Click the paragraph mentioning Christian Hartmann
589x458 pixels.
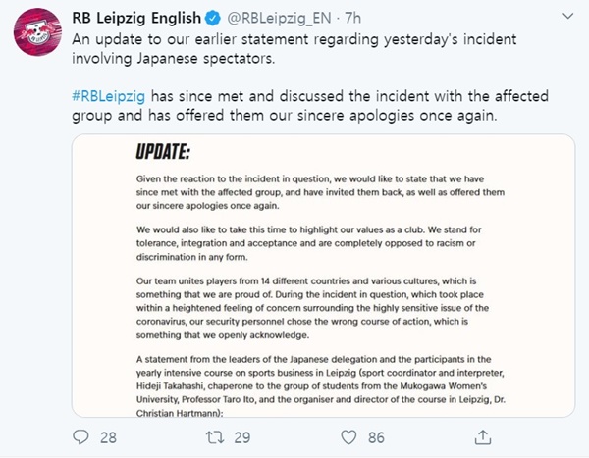pos(320,386)
